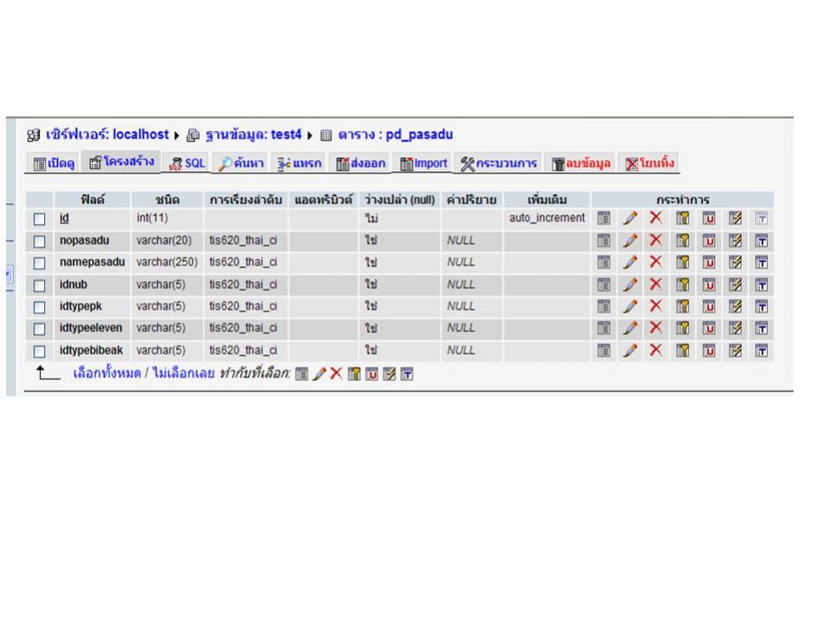Viewport: 829px width, 622px height.
Task: Click ไม่เลือกเลย (Uncheck All) link
Action: pyautogui.click(x=183, y=373)
